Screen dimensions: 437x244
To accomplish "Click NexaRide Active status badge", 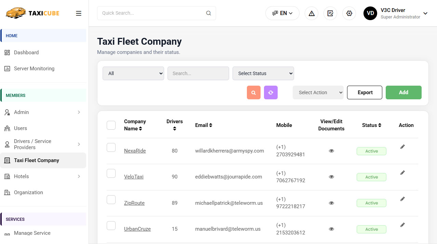I will pos(371,151).
